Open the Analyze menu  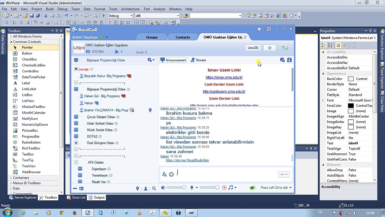click(159, 9)
